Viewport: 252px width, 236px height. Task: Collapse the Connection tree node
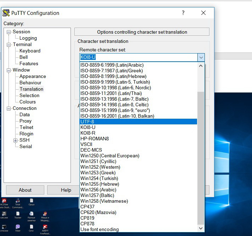[9, 108]
